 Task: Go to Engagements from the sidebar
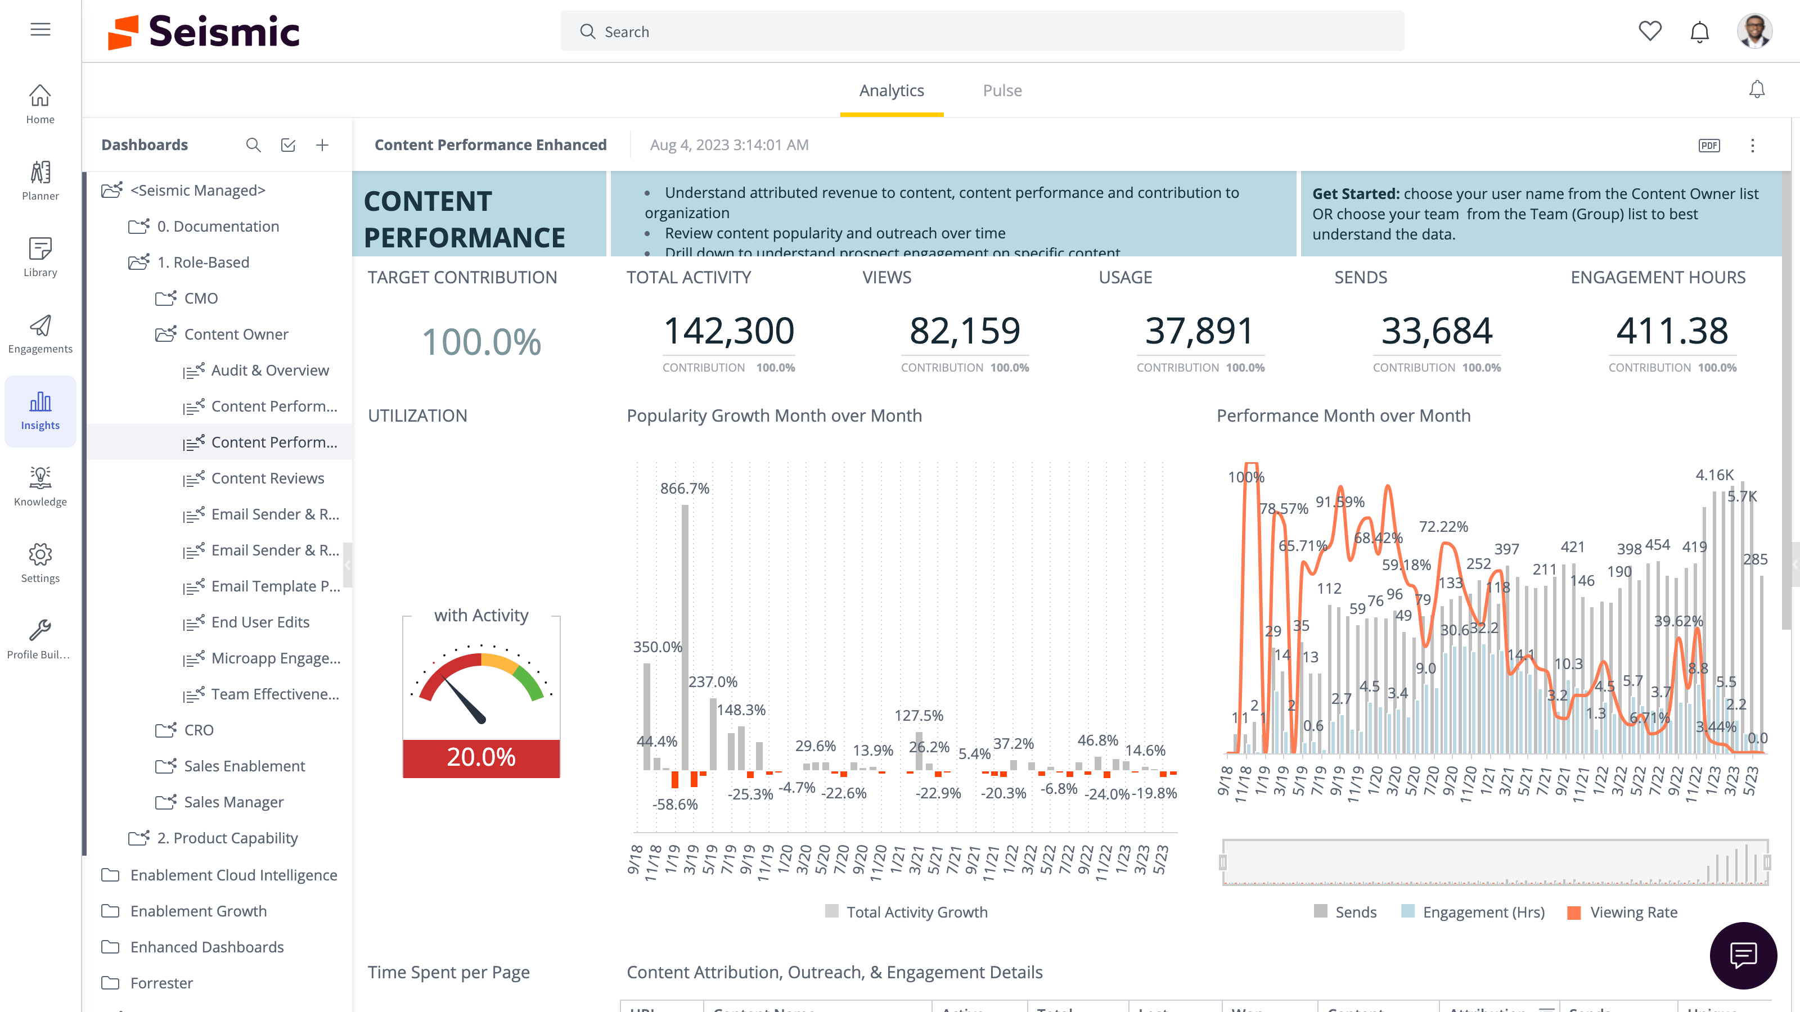coord(40,334)
